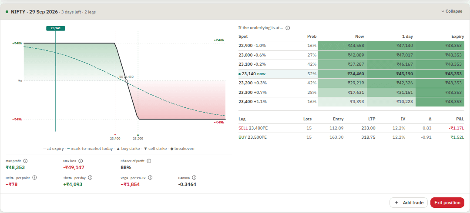Click the green status dot beside NIFTY title
The height and width of the screenshot is (213, 470).
click(x=7, y=12)
